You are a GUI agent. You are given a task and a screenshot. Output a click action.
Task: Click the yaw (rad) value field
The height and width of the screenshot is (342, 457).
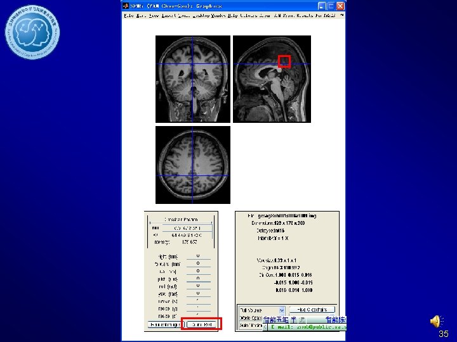[198, 293]
